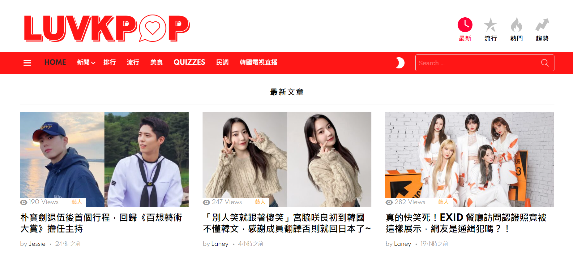Click the LUVKPOP logo
This screenshot has height=256, width=573.
pos(107,28)
